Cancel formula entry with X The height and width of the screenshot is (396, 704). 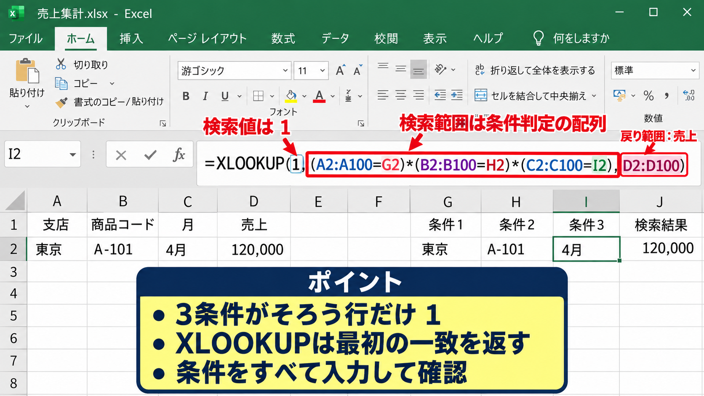121,155
